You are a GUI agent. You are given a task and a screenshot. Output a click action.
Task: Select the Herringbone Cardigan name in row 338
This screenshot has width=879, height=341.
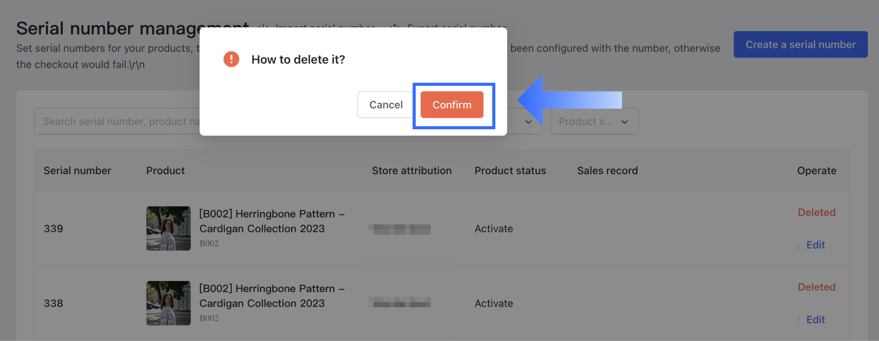click(x=272, y=296)
